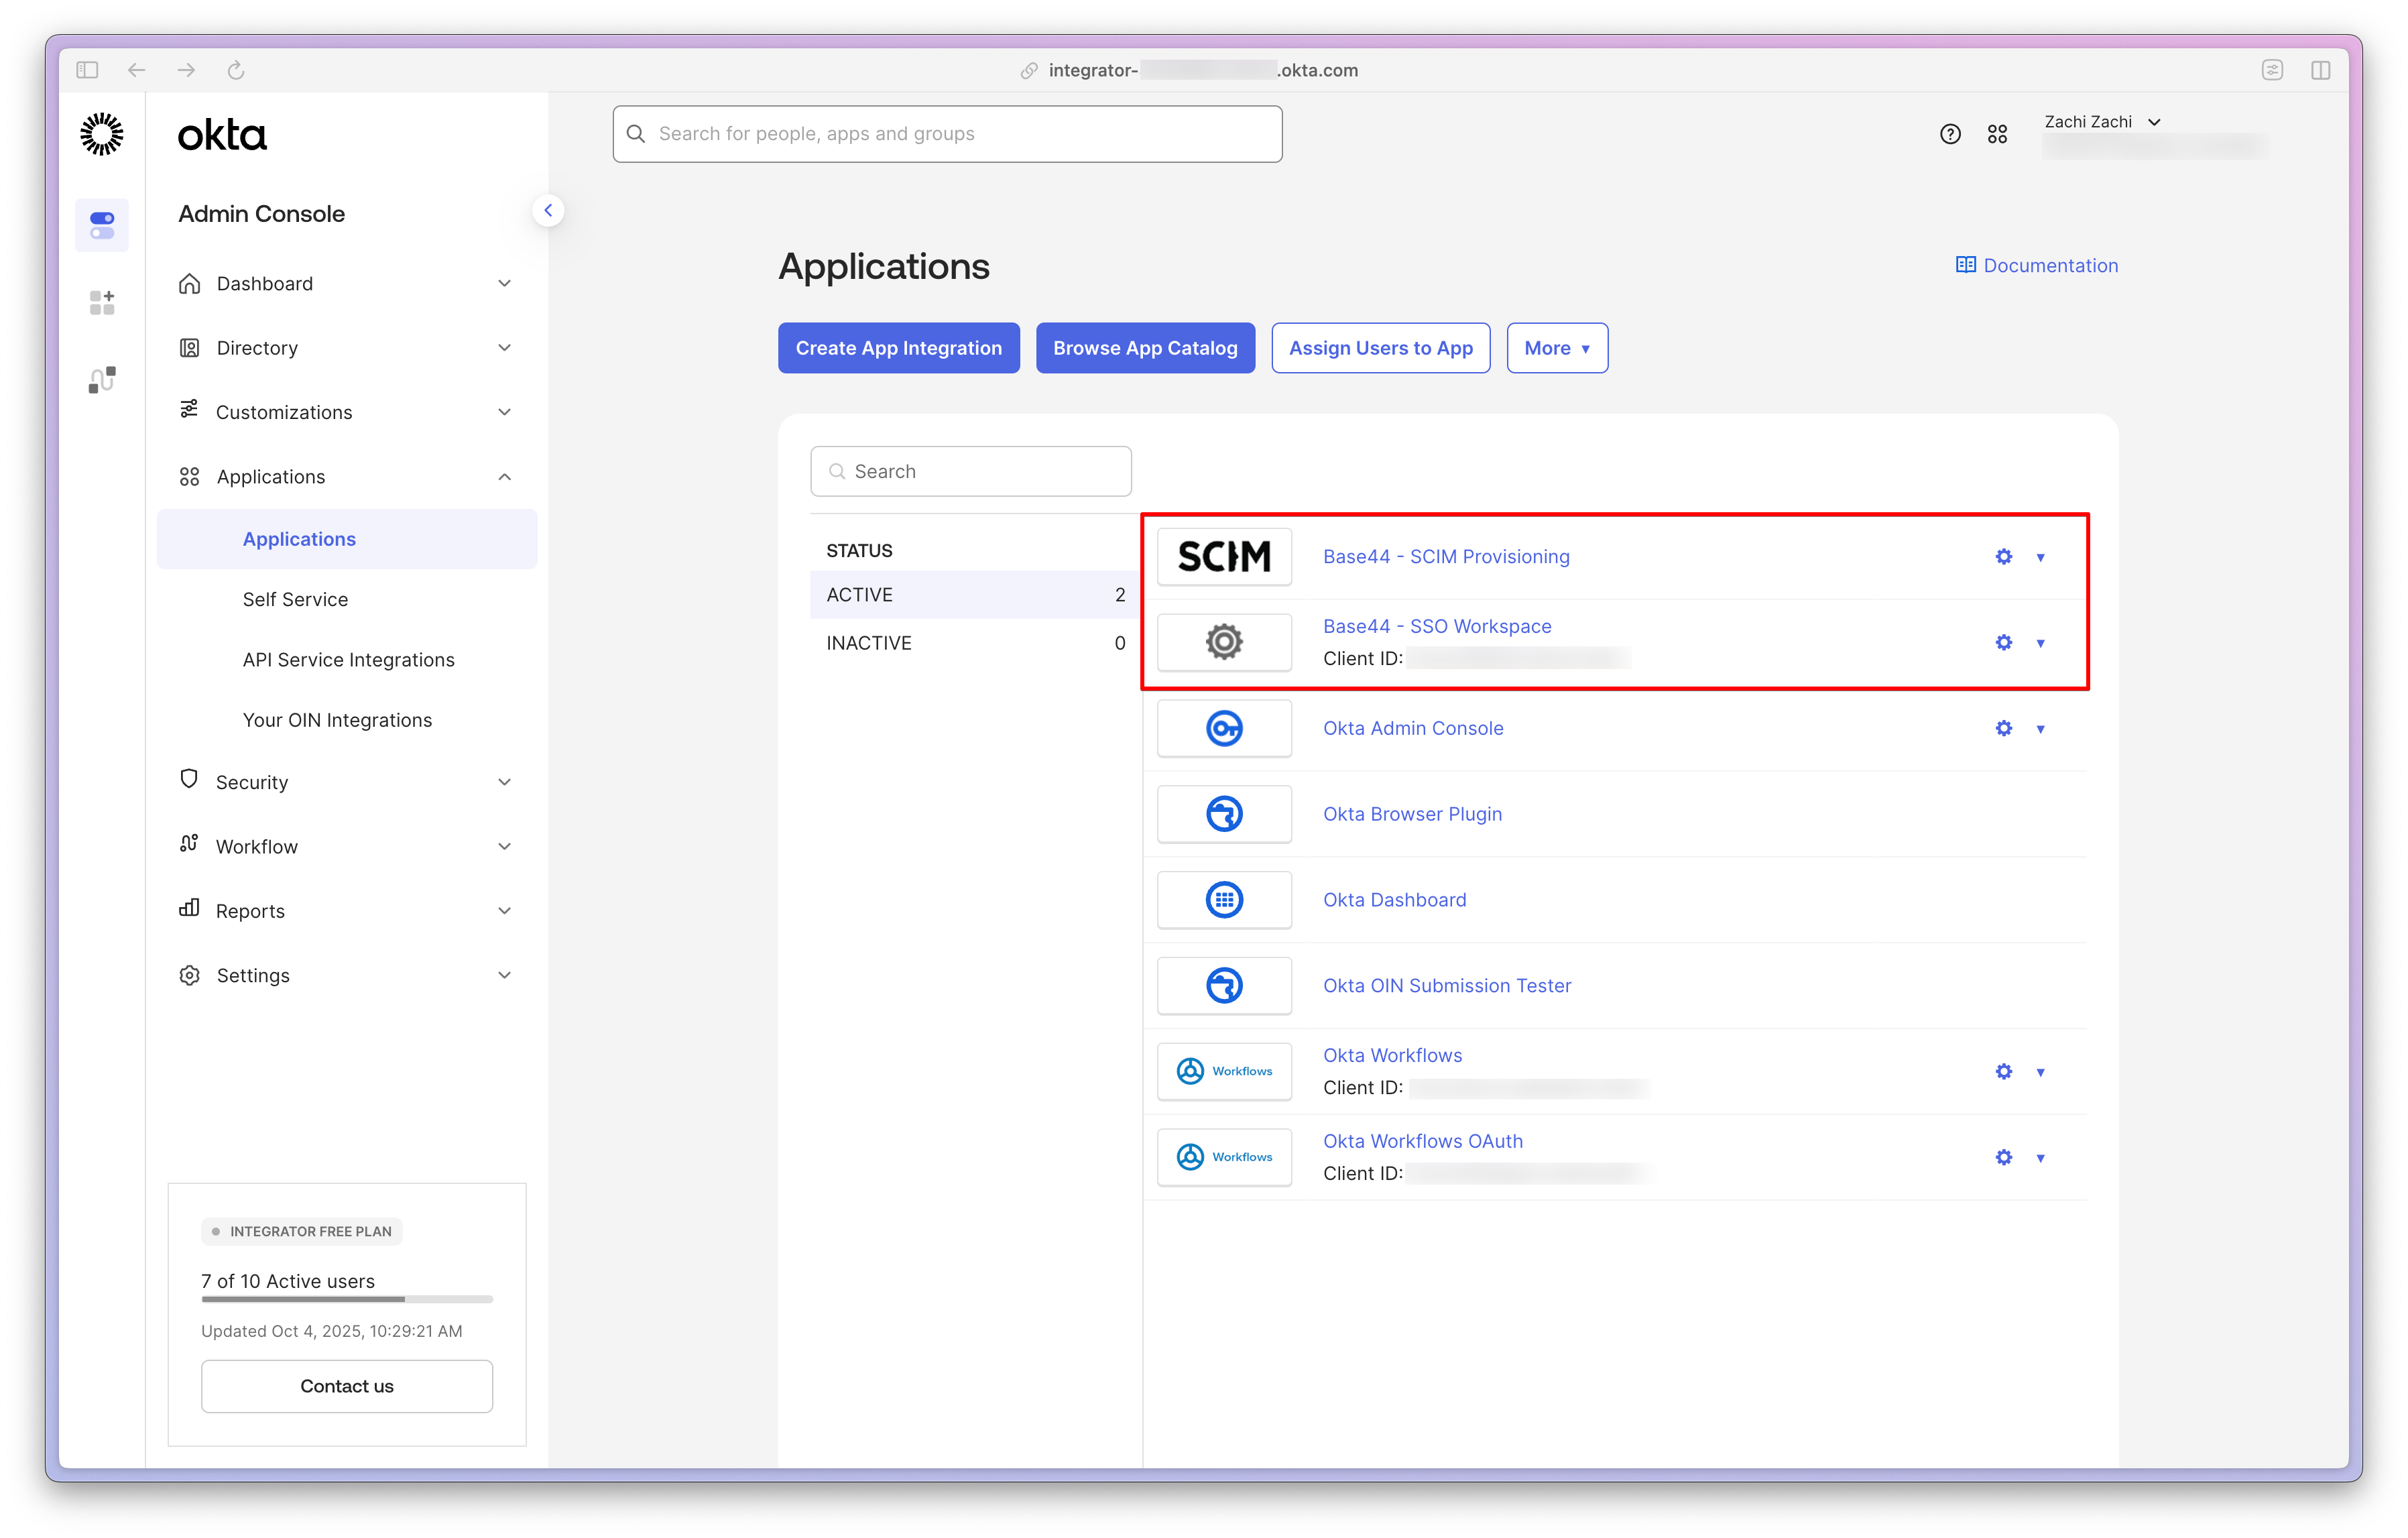Click the help question mark icon
Screen dimensions: 2408x1538
tap(1950, 134)
